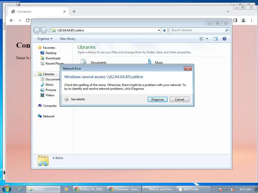258x193 pixels.
Task: Click the Go arrow next to the address bar
Action: 164,30
